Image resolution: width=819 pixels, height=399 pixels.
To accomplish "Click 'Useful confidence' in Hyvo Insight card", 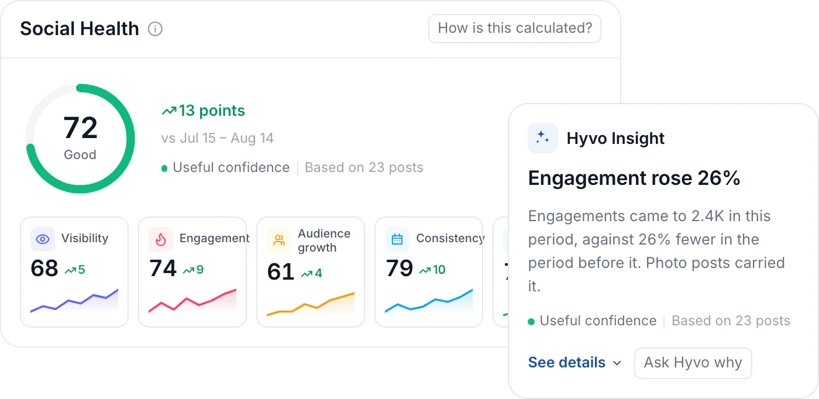I will pos(598,321).
